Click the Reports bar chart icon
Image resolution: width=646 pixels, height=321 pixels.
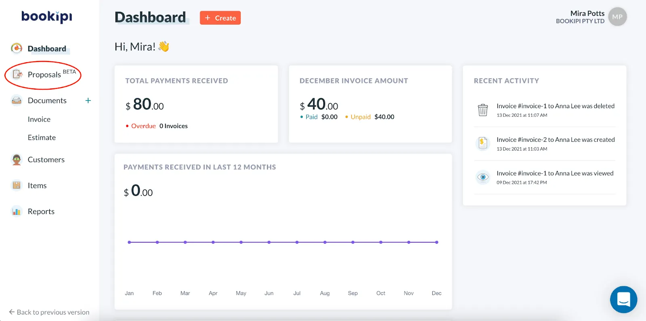pyautogui.click(x=17, y=211)
